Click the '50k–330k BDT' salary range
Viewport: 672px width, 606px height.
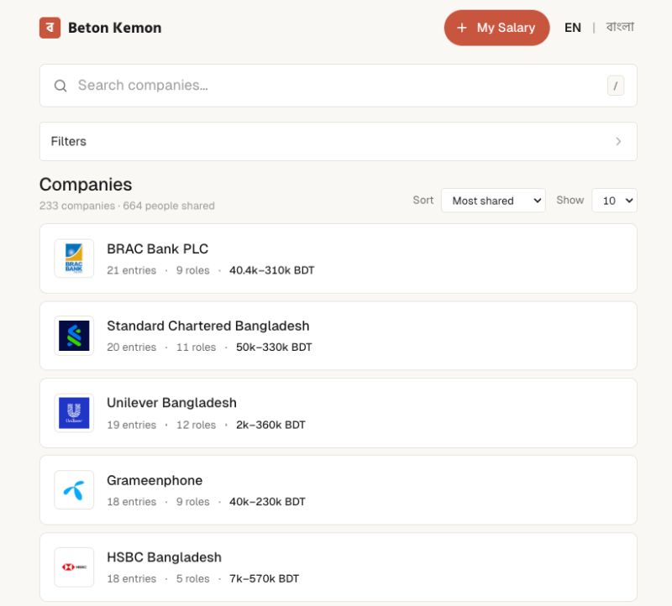(274, 347)
